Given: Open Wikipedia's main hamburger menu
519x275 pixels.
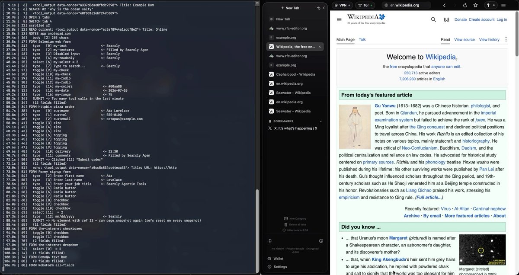Looking at the screenshot, I should point(339,19).
